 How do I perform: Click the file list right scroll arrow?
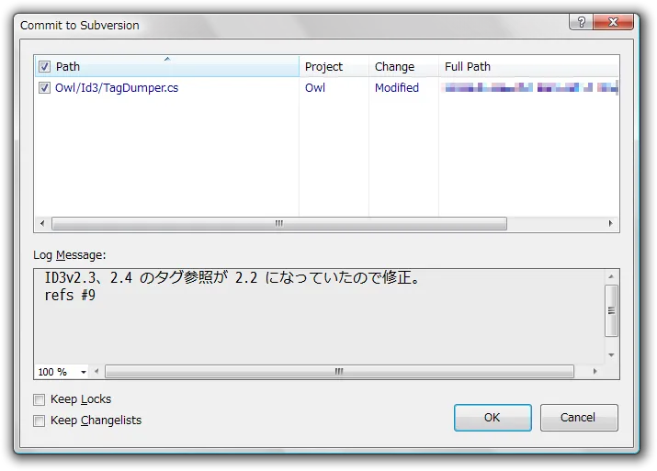611,224
